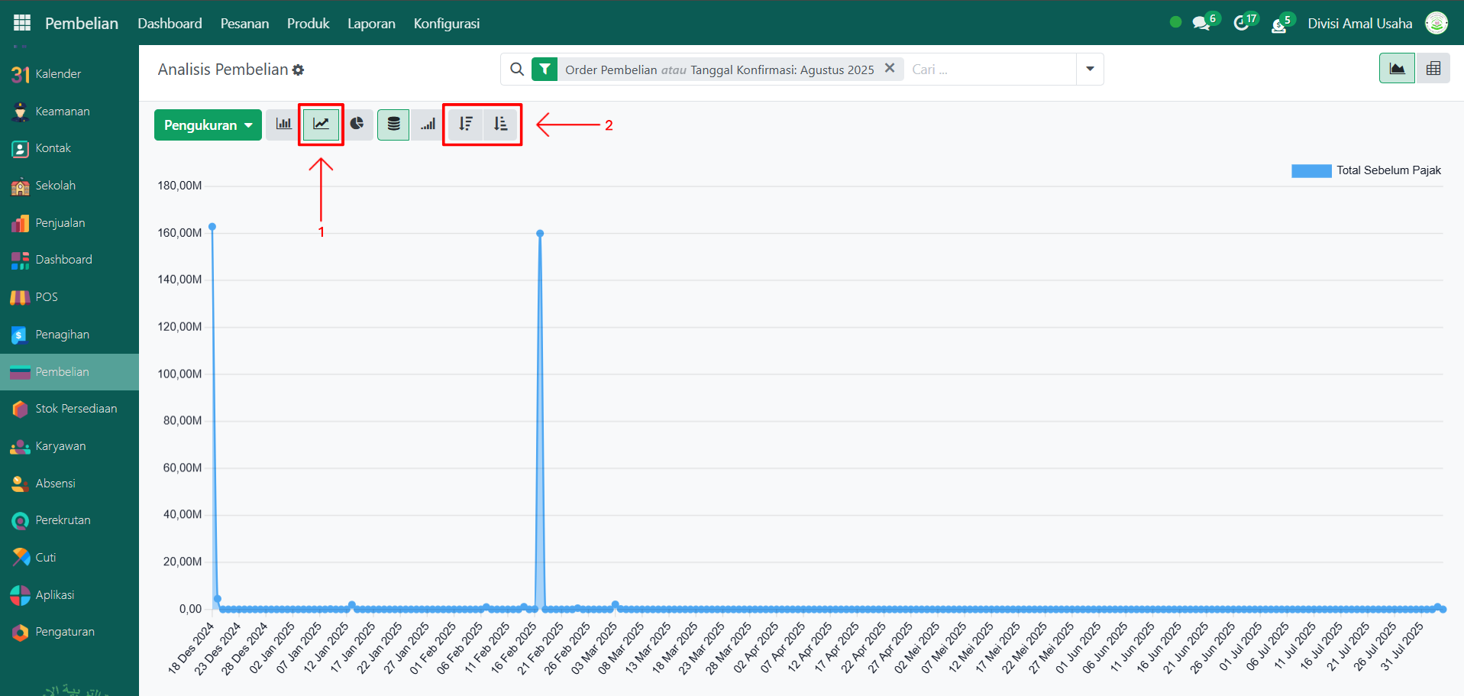This screenshot has width=1464, height=696.
Task: Open the Analisis Pembelian gear menu
Action: (x=299, y=70)
